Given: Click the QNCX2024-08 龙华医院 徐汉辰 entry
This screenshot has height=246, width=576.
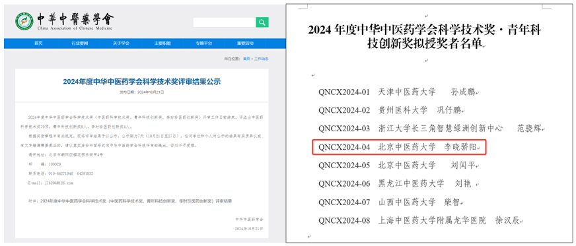Looking at the screenshot, I should pyautogui.click(x=421, y=221).
